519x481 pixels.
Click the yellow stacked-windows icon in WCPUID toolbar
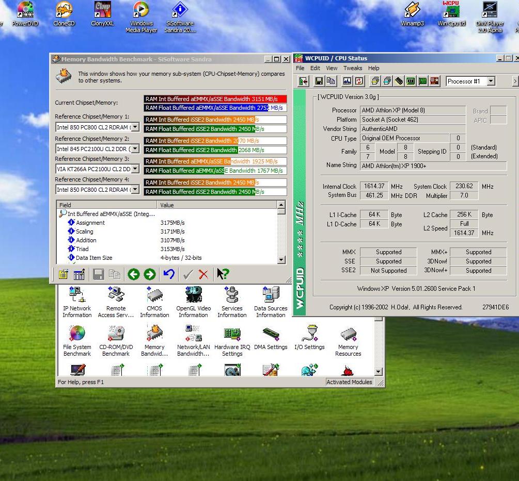[x=375, y=81]
